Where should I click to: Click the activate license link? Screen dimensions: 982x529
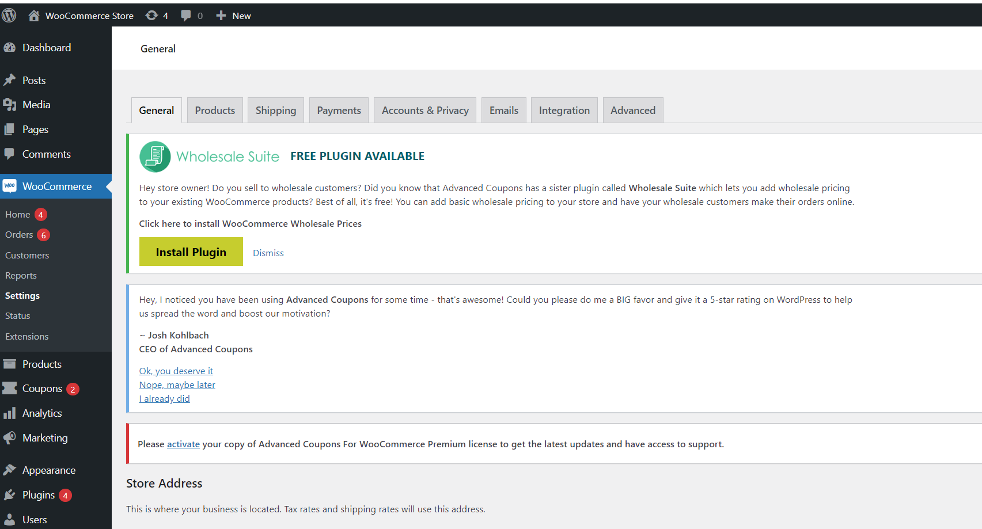tap(183, 444)
